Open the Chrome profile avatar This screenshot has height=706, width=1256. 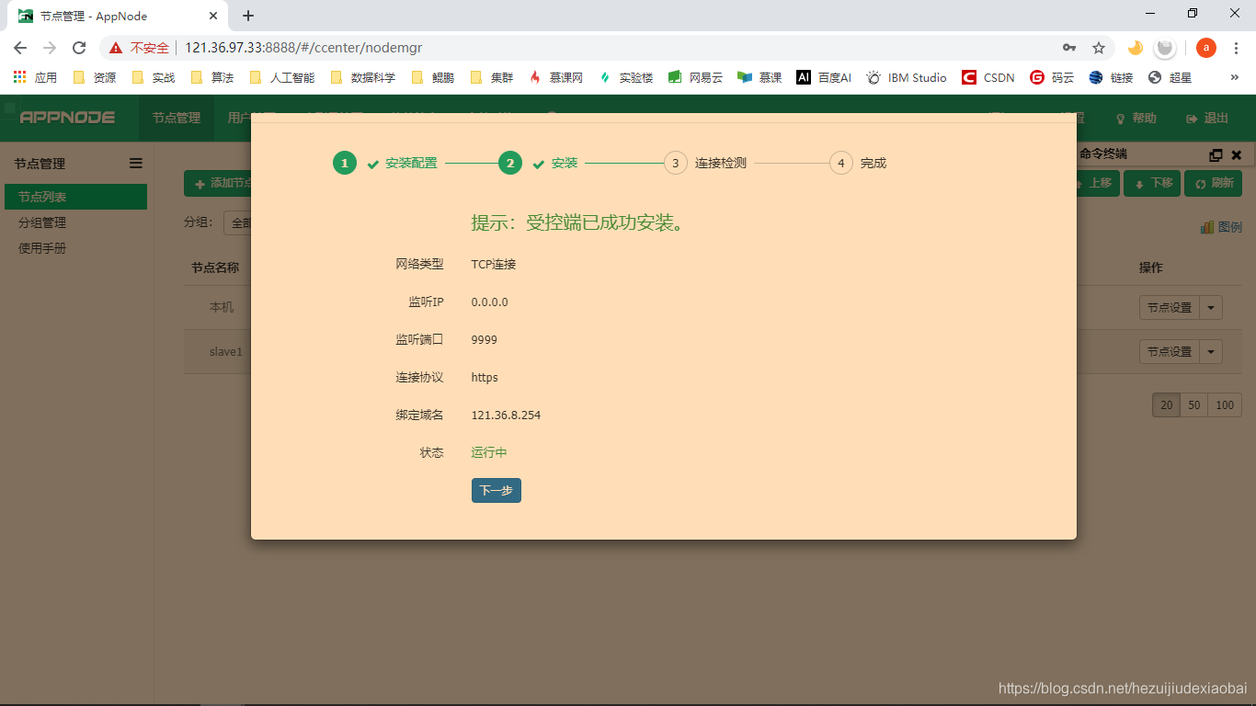(1206, 48)
